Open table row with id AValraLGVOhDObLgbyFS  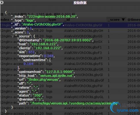pos(70,64)
